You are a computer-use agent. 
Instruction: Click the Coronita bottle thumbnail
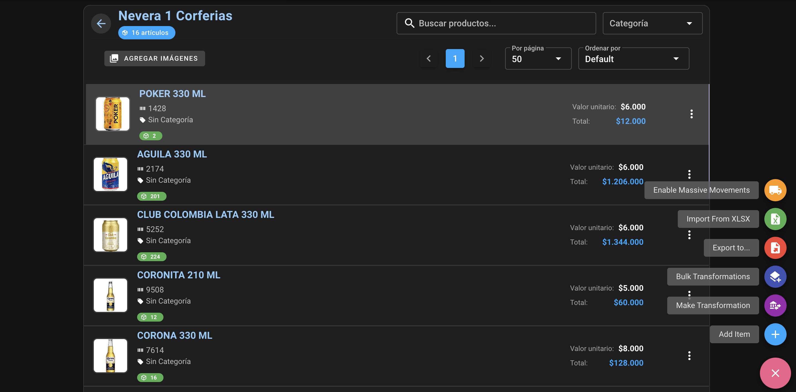coord(110,295)
